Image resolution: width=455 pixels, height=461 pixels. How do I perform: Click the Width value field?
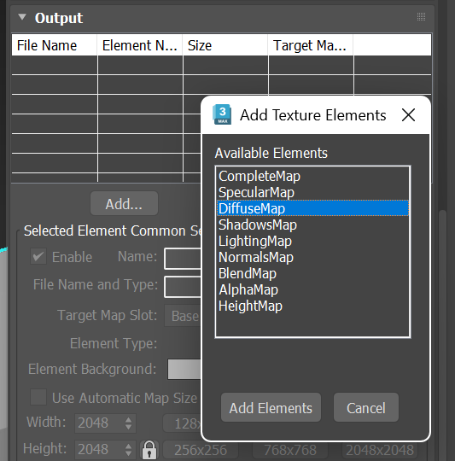coord(99,423)
